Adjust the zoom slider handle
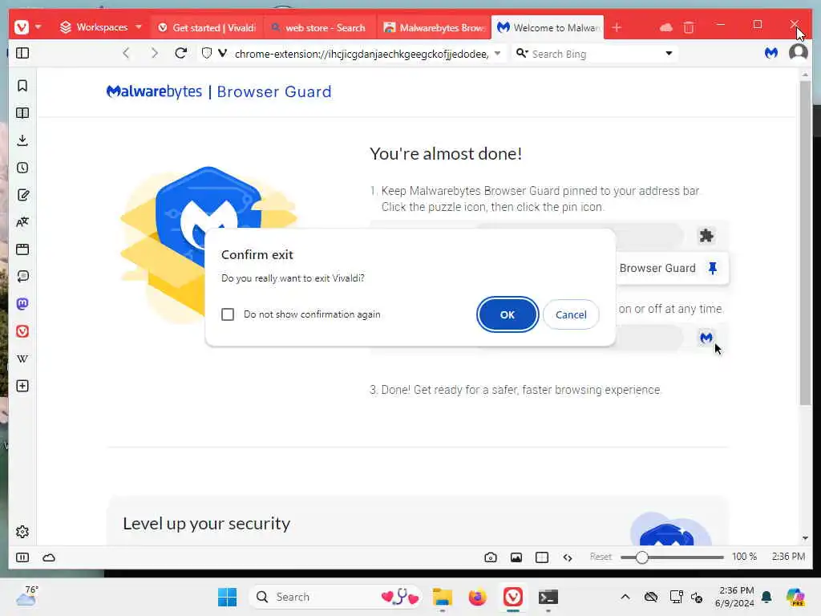This screenshot has height=616, width=821. [x=642, y=557]
